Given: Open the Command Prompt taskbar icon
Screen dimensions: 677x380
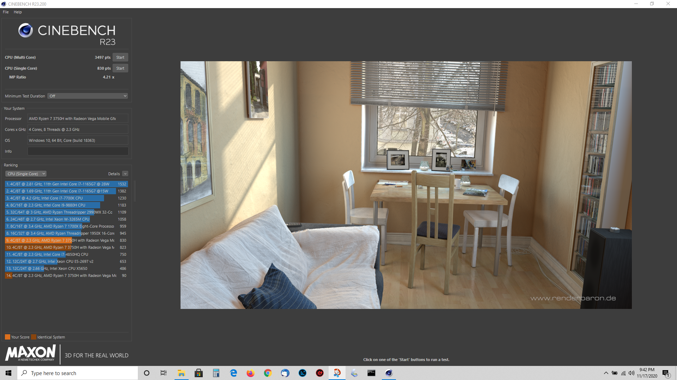Looking at the screenshot, I should (x=371, y=373).
